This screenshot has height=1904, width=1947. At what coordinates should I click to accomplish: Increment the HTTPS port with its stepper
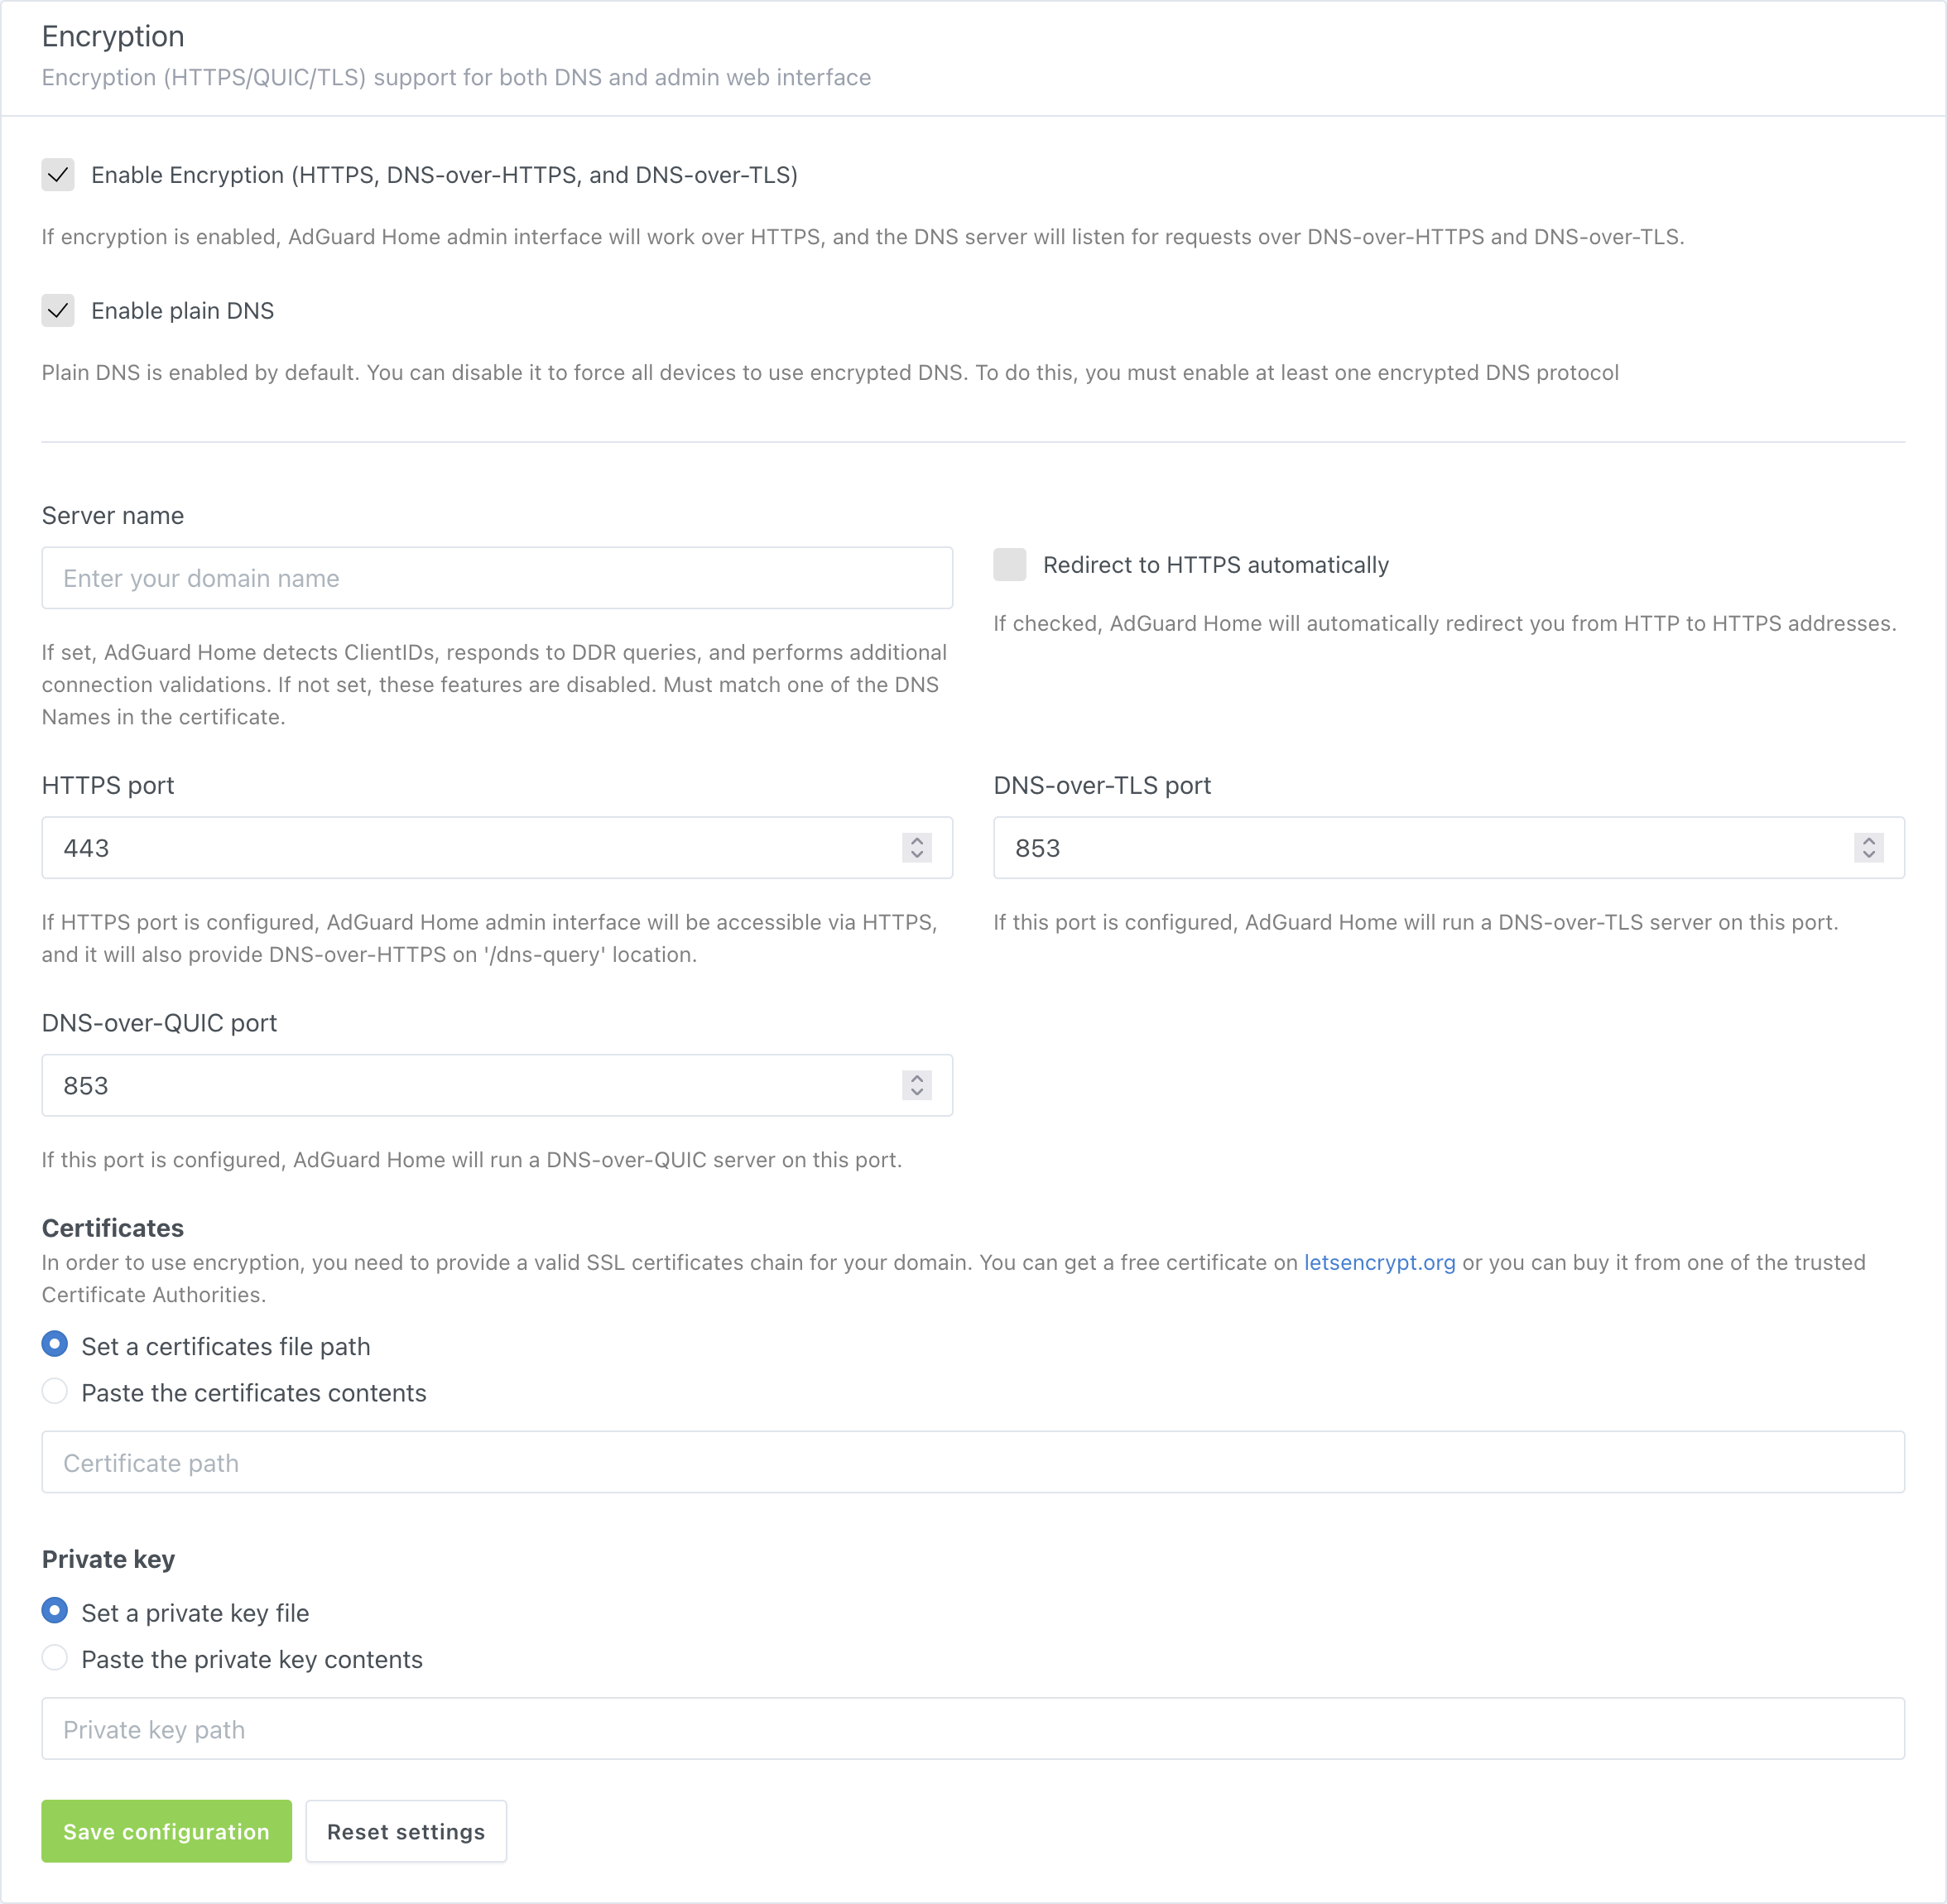click(916, 841)
